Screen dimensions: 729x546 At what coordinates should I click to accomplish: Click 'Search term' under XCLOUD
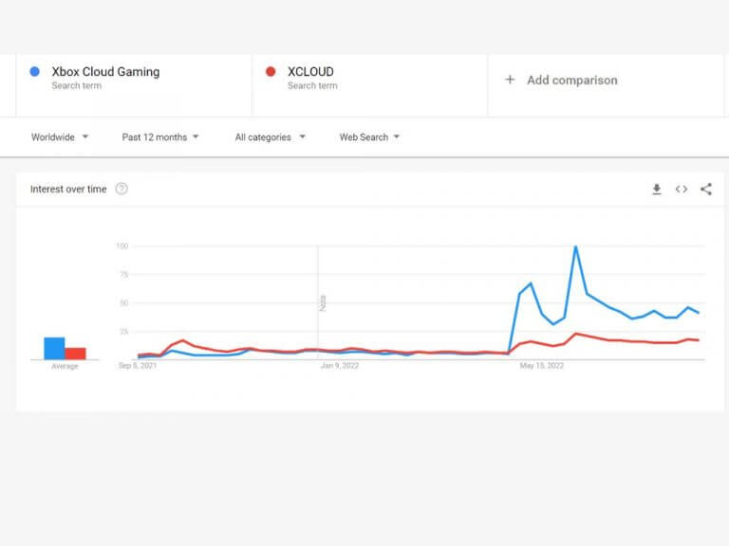pyautogui.click(x=312, y=86)
